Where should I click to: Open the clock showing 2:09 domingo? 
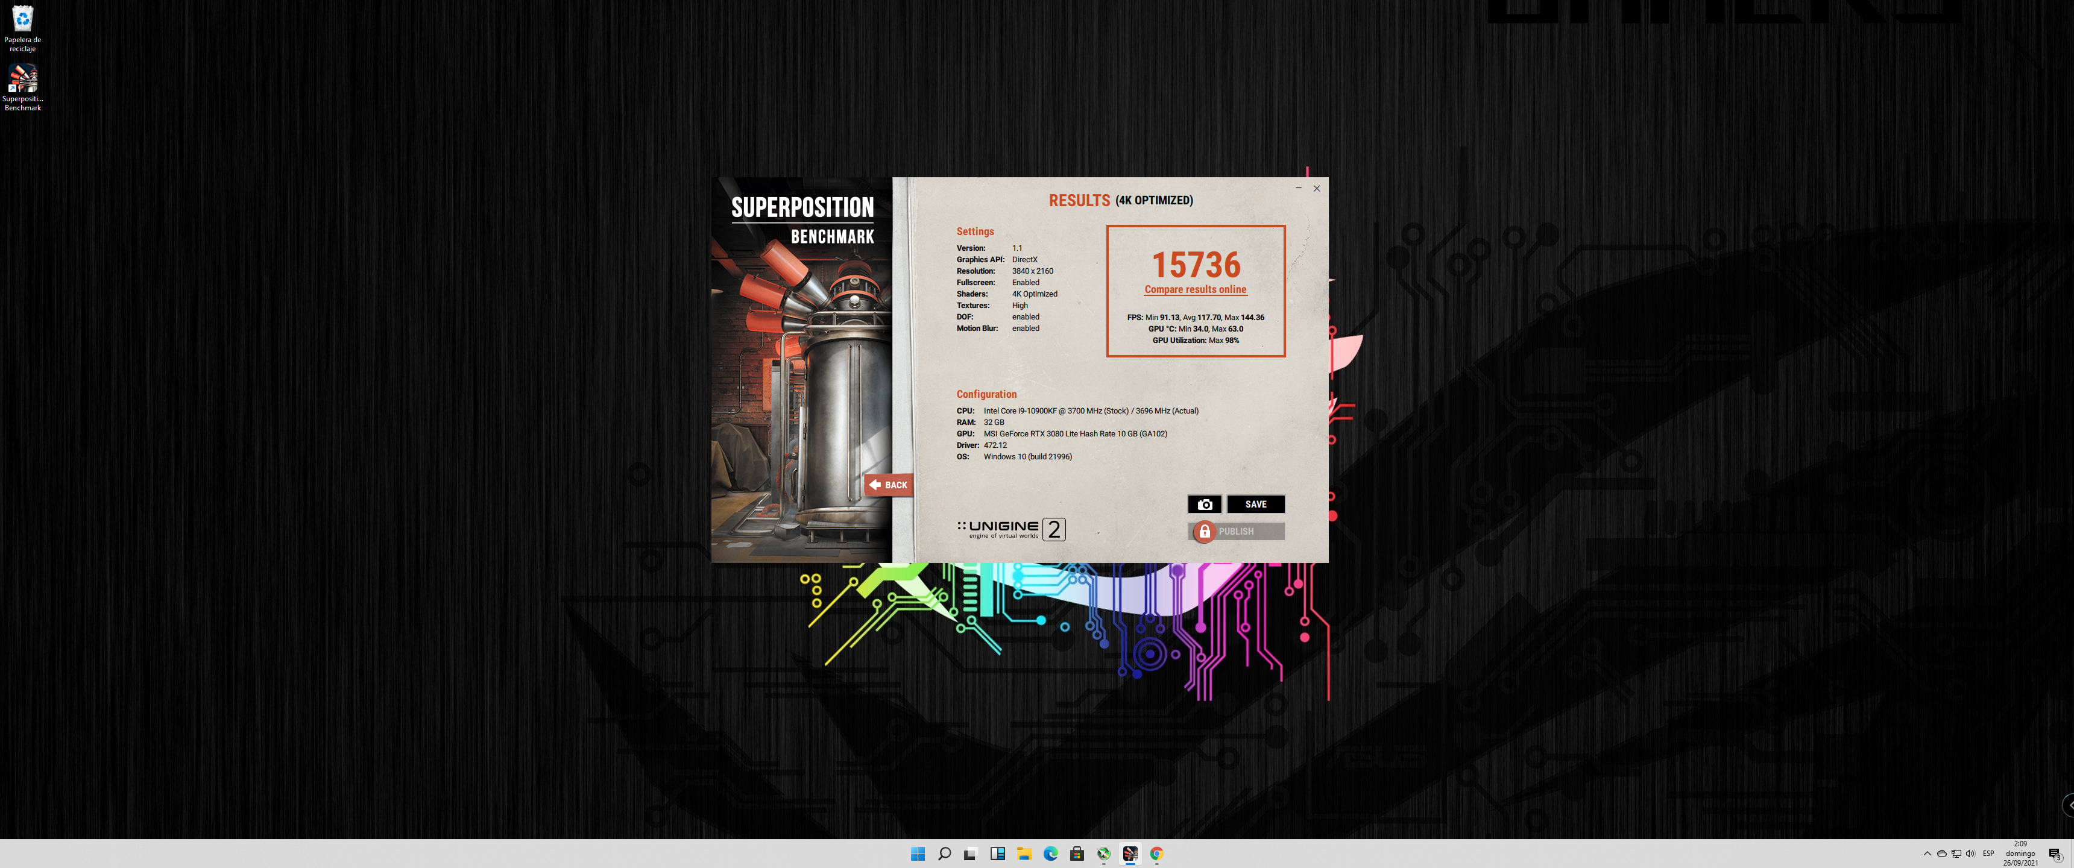coord(2020,854)
